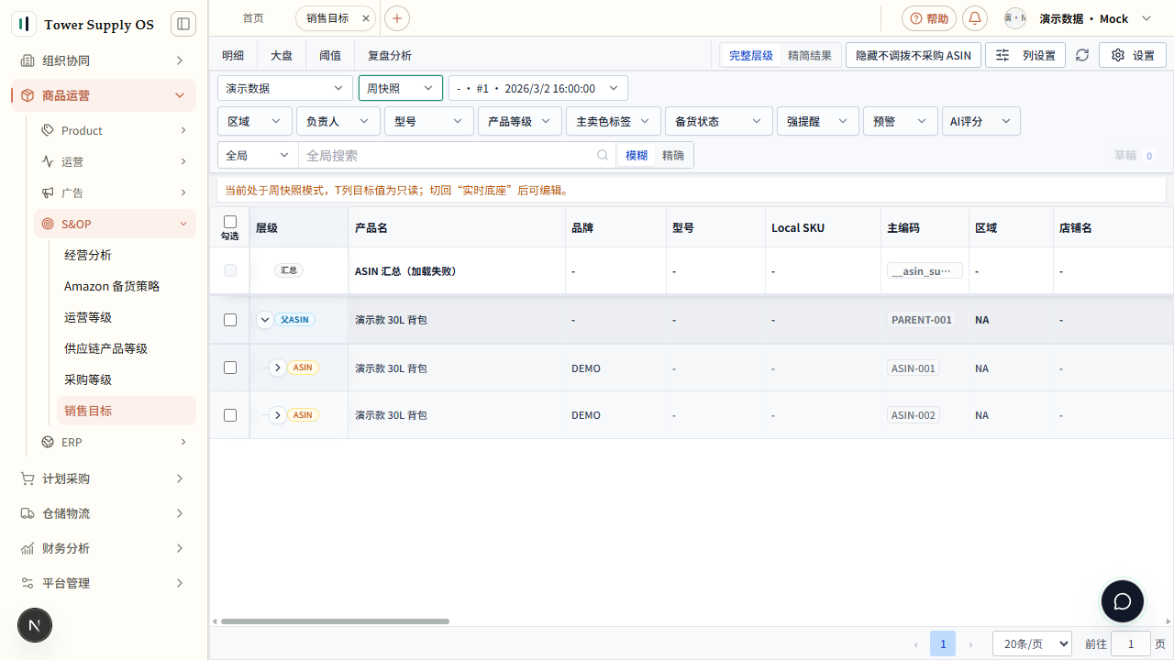The height and width of the screenshot is (660, 1174).
Task: Switch to the 阈值 tab
Action: pos(330,55)
